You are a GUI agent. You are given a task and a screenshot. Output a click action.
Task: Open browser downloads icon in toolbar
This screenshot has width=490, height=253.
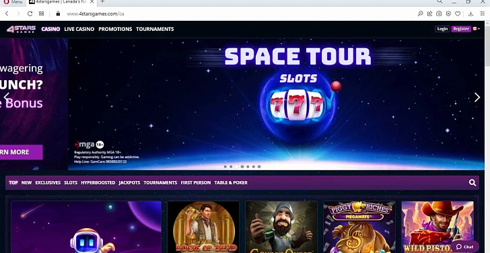(470, 13)
